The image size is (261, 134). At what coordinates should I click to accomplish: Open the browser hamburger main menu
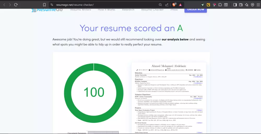258,5
